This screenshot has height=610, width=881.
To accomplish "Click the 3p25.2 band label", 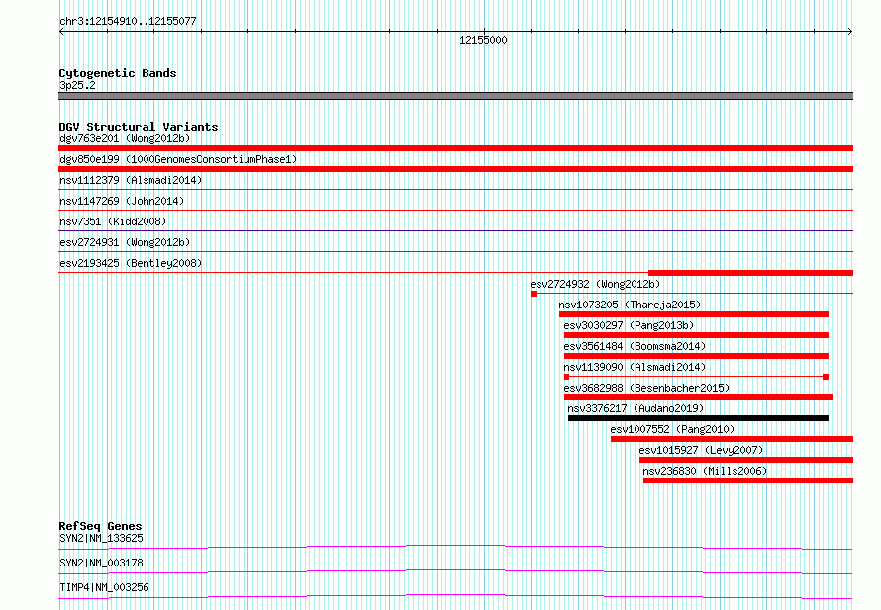I will [x=77, y=85].
